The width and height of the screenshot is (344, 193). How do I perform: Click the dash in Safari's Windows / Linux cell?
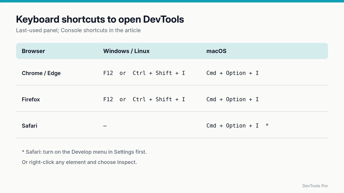105,126
